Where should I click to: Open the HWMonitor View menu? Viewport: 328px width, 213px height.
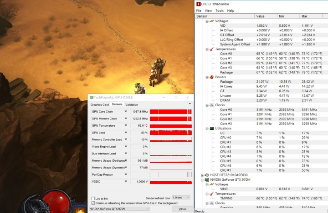[x=208, y=10]
